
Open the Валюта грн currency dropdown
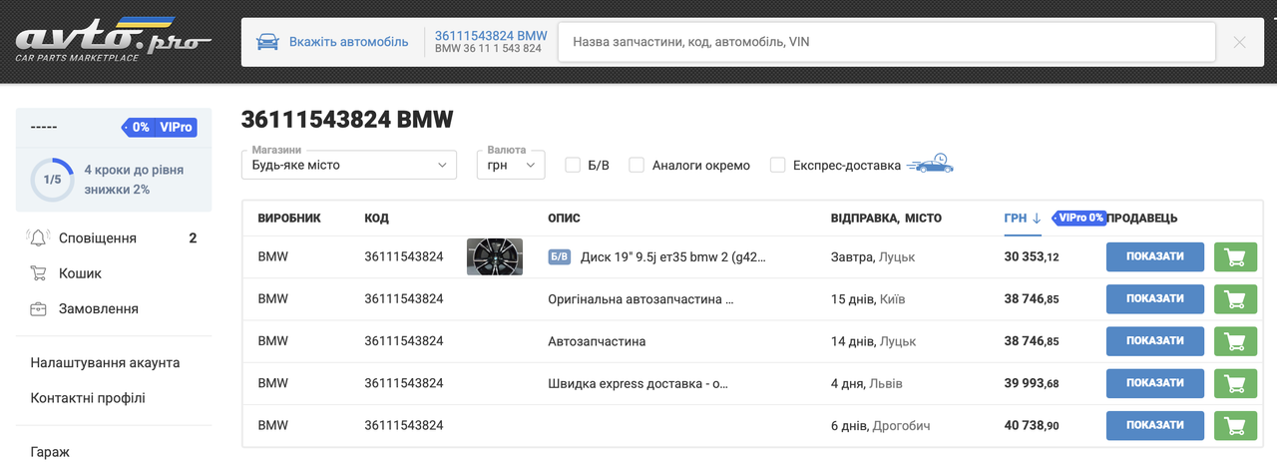coord(511,165)
